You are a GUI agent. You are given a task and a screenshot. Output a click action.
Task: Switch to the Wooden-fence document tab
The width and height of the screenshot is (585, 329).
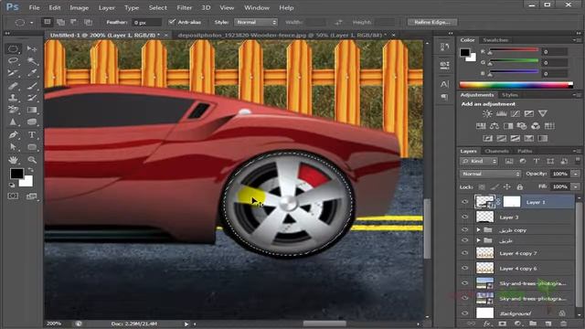(282, 35)
